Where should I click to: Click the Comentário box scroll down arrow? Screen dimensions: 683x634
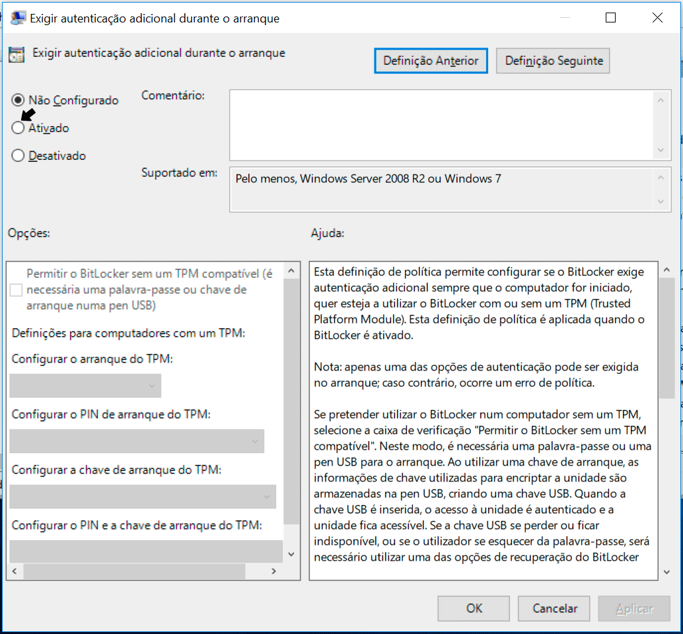click(x=661, y=150)
